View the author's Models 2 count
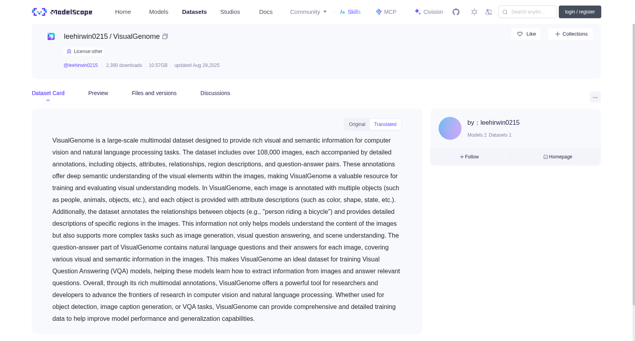The image size is (635, 341). 477,135
